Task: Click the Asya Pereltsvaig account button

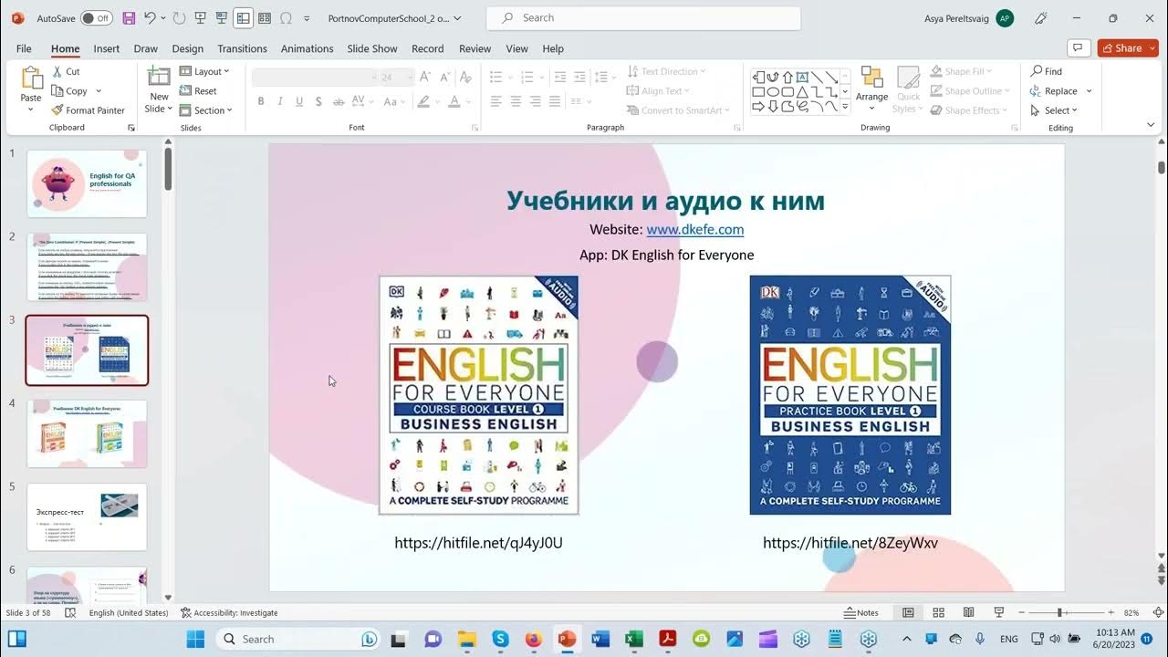Action: [x=969, y=18]
